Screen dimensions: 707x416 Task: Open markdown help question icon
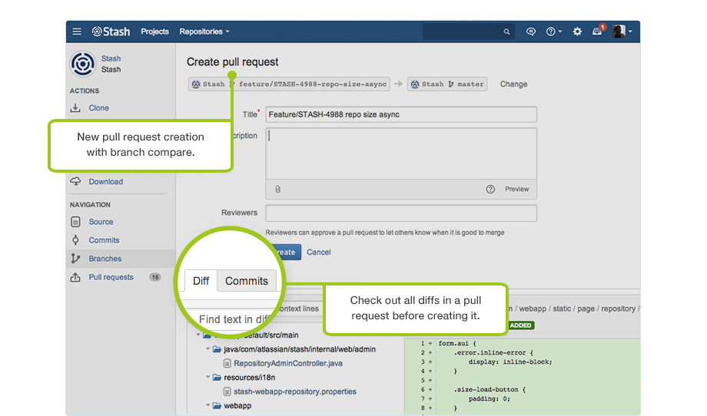490,189
